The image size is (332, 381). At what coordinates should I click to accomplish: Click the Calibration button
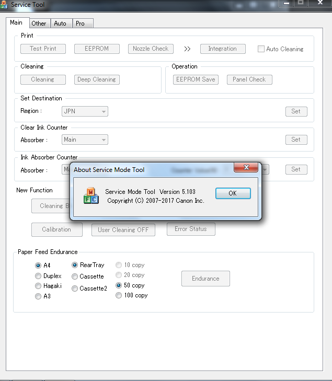click(x=57, y=229)
